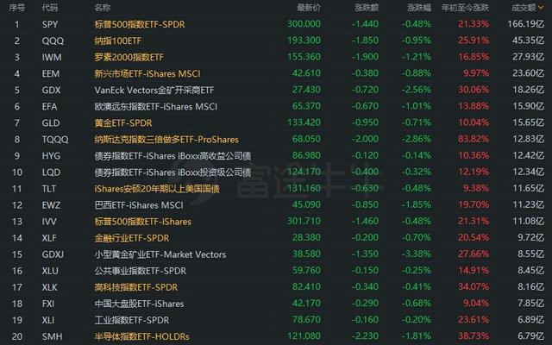
Task: Click the 涨跌额 column header
Action: coord(366,8)
